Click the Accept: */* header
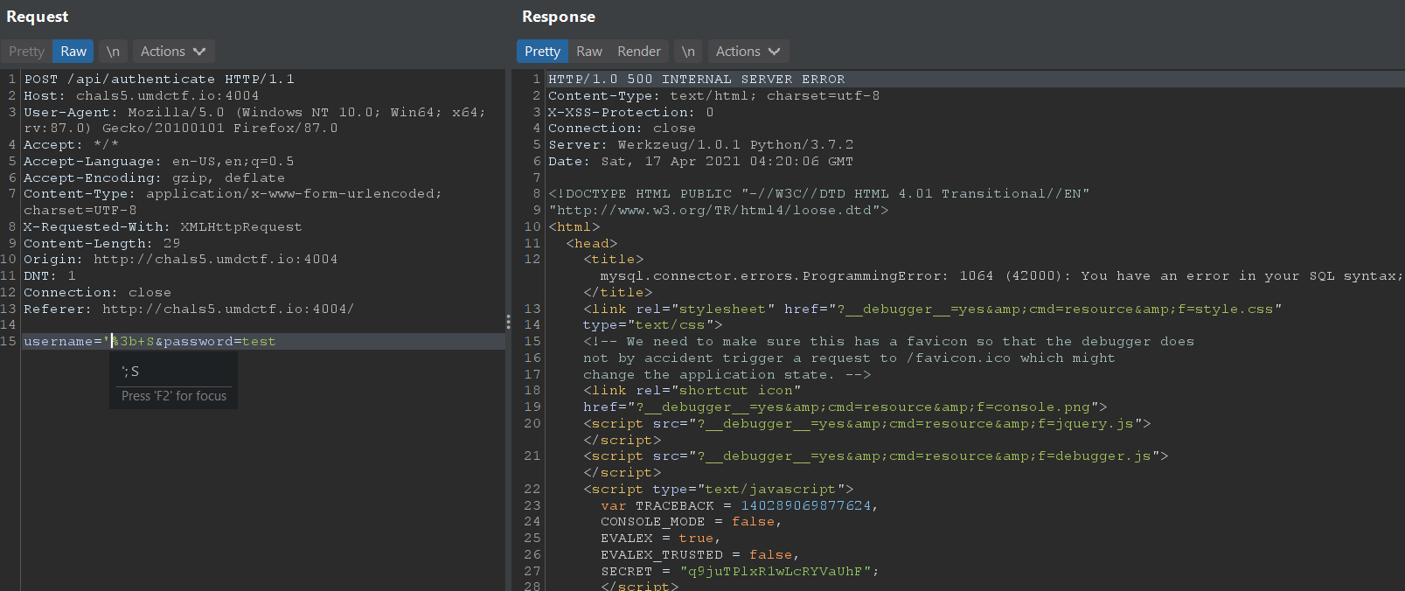The width and height of the screenshot is (1405, 591). click(x=71, y=144)
